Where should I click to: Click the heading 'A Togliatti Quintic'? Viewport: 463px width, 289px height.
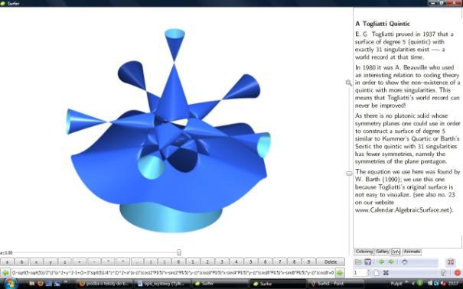click(383, 24)
